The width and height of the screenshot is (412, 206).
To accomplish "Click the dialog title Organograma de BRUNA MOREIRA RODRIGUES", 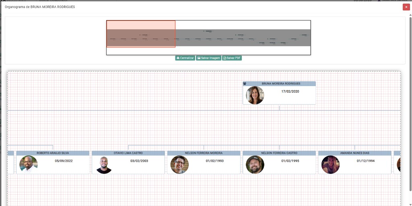I will [x=40, y=7].
